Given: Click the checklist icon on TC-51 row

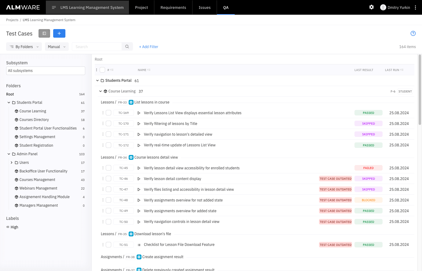Looking at the screenshot, I should point(139,245).
